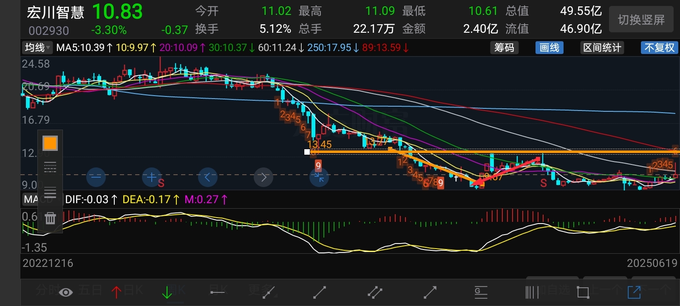Click the M:0.27 MACD value
680x306 pixels.
pos(206,199)
